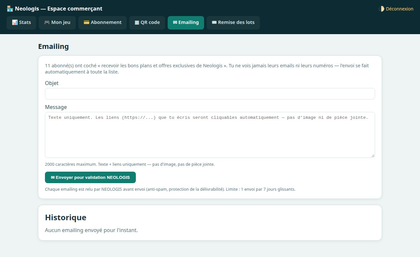Image resolution: width=420 pixels, height=257 pixels.
Task: Open the QR code tab
Action: (147, 23)
